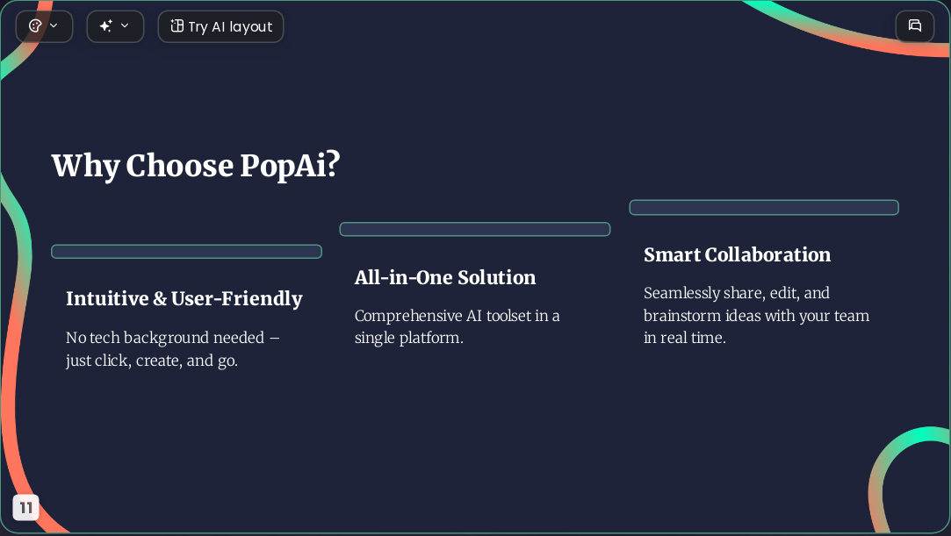The width and height of the screenshot is (951, 536).
Task: Click the "Smart Collaboration" heading
Action: 737,255
